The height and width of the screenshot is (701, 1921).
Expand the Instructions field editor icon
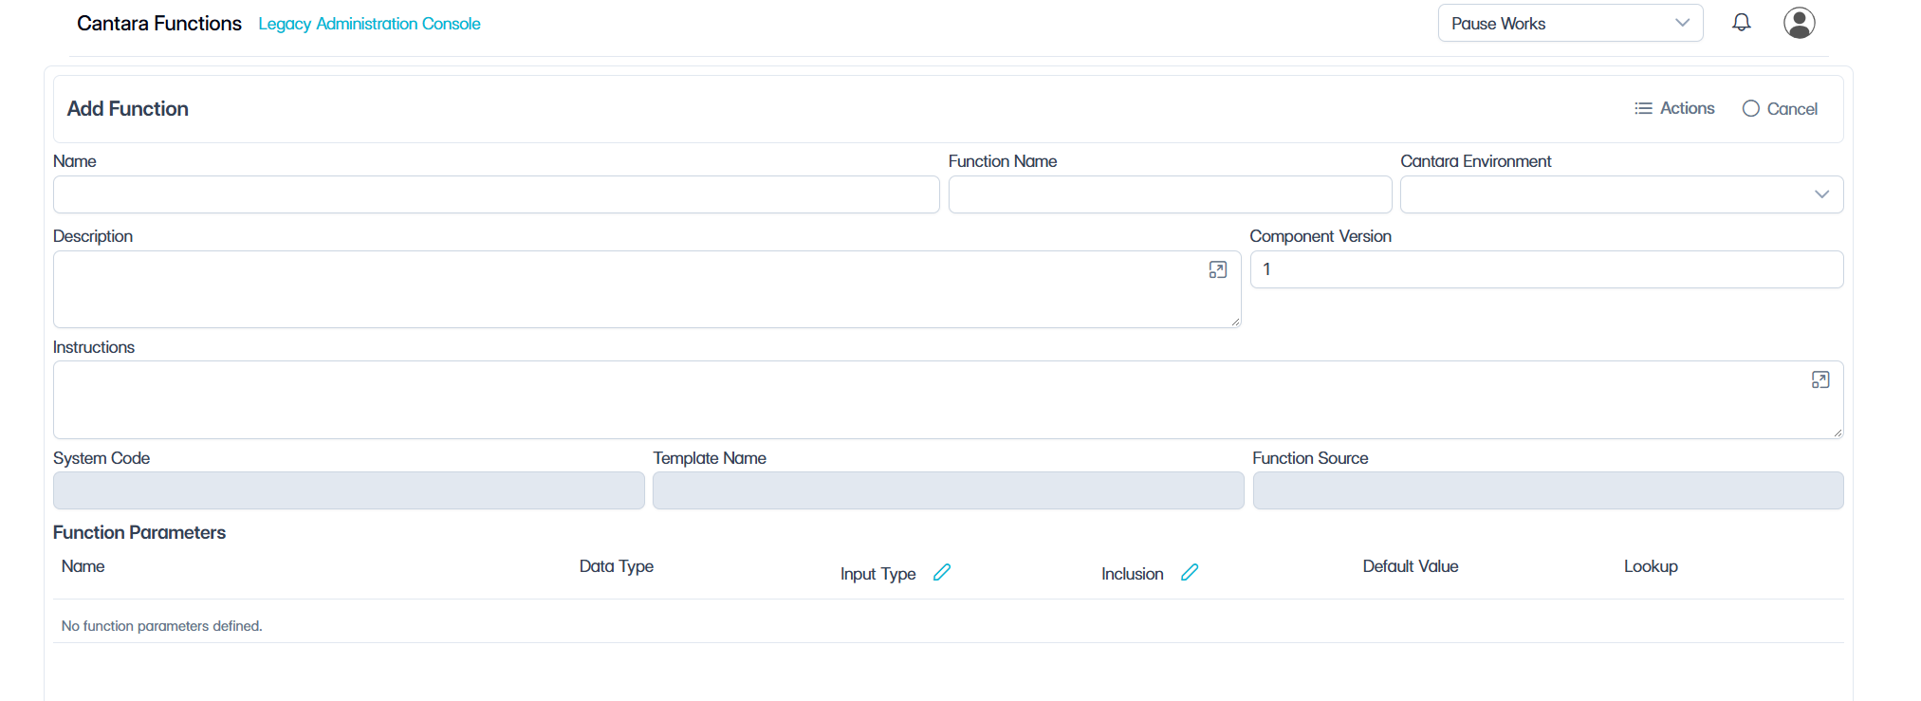click(1820, 379)
